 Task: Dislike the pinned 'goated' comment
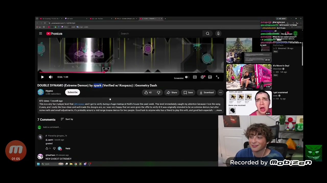pos(54,148)
